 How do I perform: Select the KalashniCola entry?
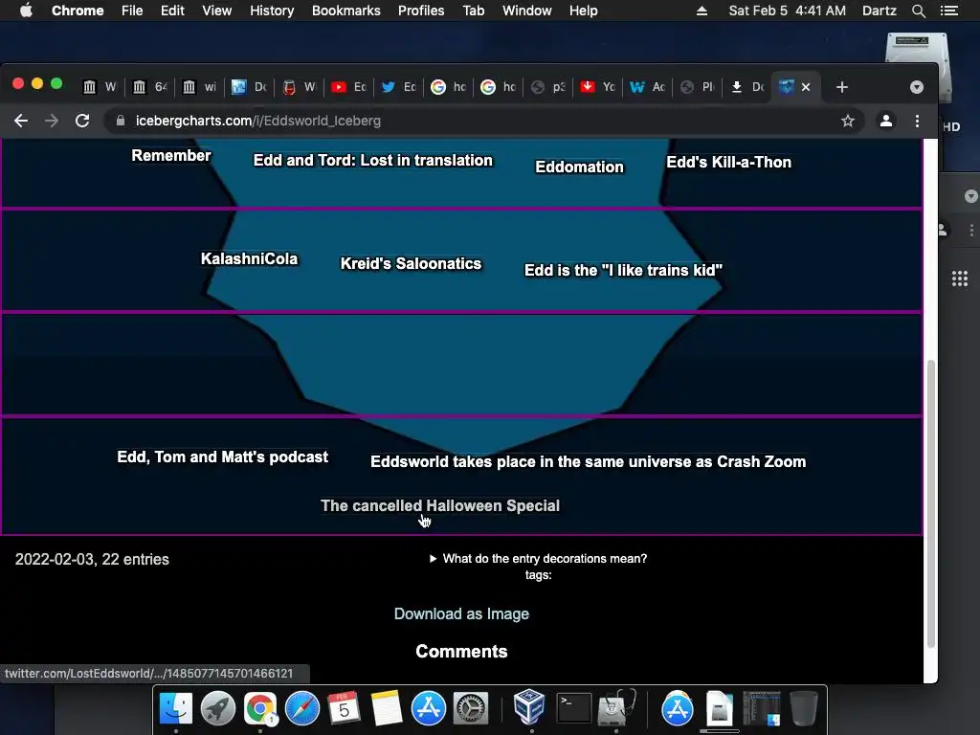coord(249,258)
